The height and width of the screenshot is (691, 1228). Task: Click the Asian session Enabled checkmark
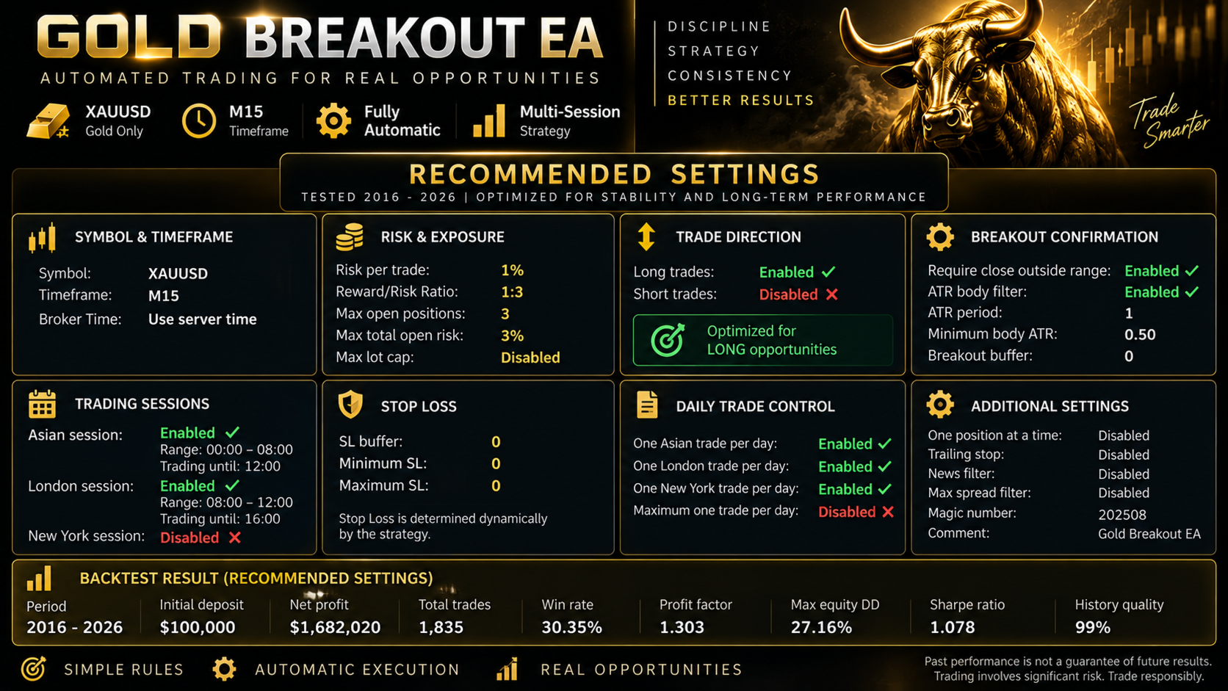click(x=232, y=433)
